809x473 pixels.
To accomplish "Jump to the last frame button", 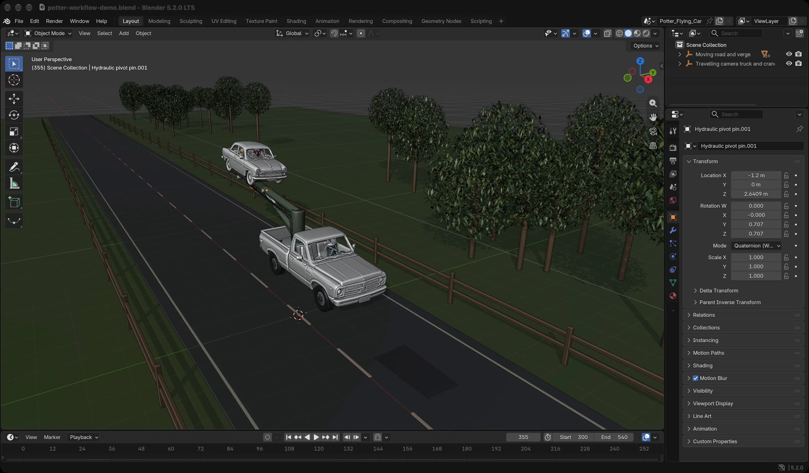I will tap(335, 437).
